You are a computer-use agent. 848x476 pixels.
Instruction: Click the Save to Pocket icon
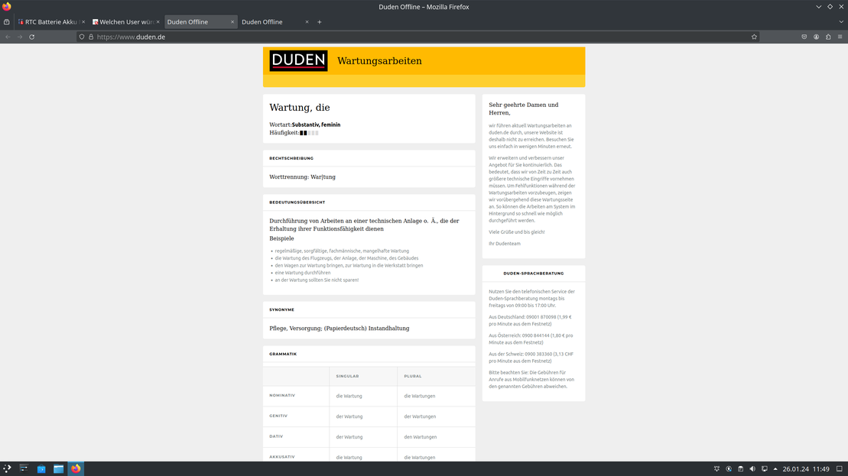804,37
